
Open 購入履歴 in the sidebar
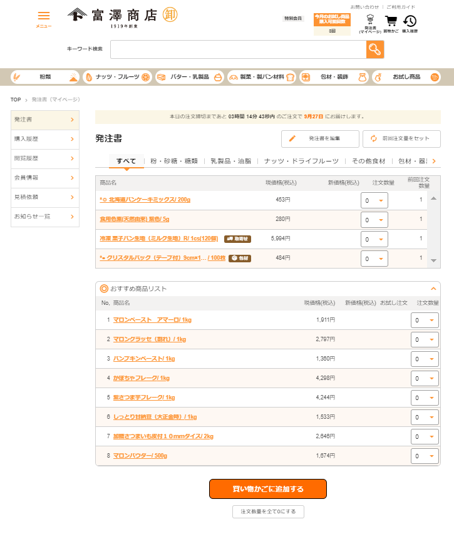coord(45,139)
